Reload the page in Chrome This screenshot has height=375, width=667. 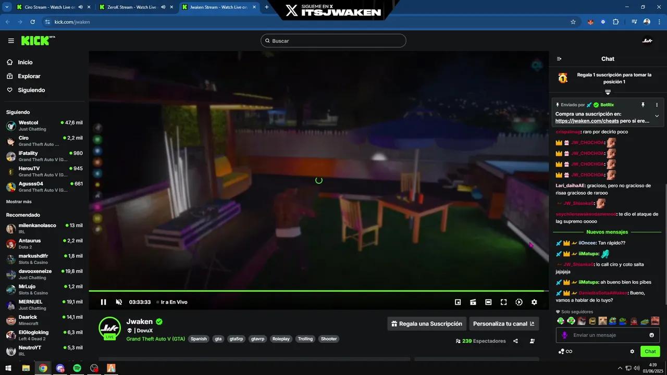click(32, 22)
